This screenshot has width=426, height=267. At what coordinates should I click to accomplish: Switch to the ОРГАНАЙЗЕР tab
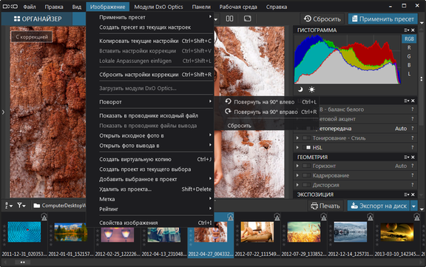click(38, 18)
